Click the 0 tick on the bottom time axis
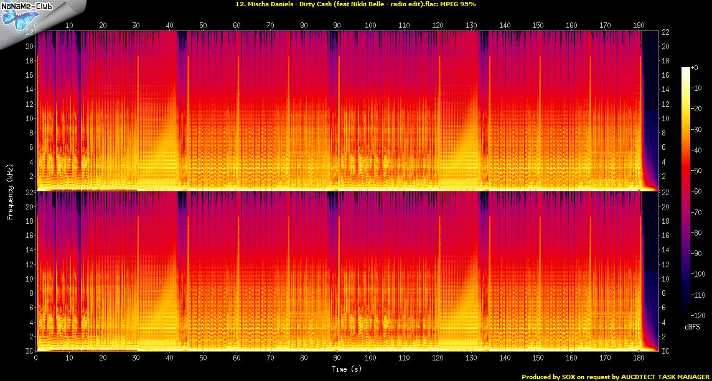This screenshot has height=381, width=712. click(x=36, y=359)
